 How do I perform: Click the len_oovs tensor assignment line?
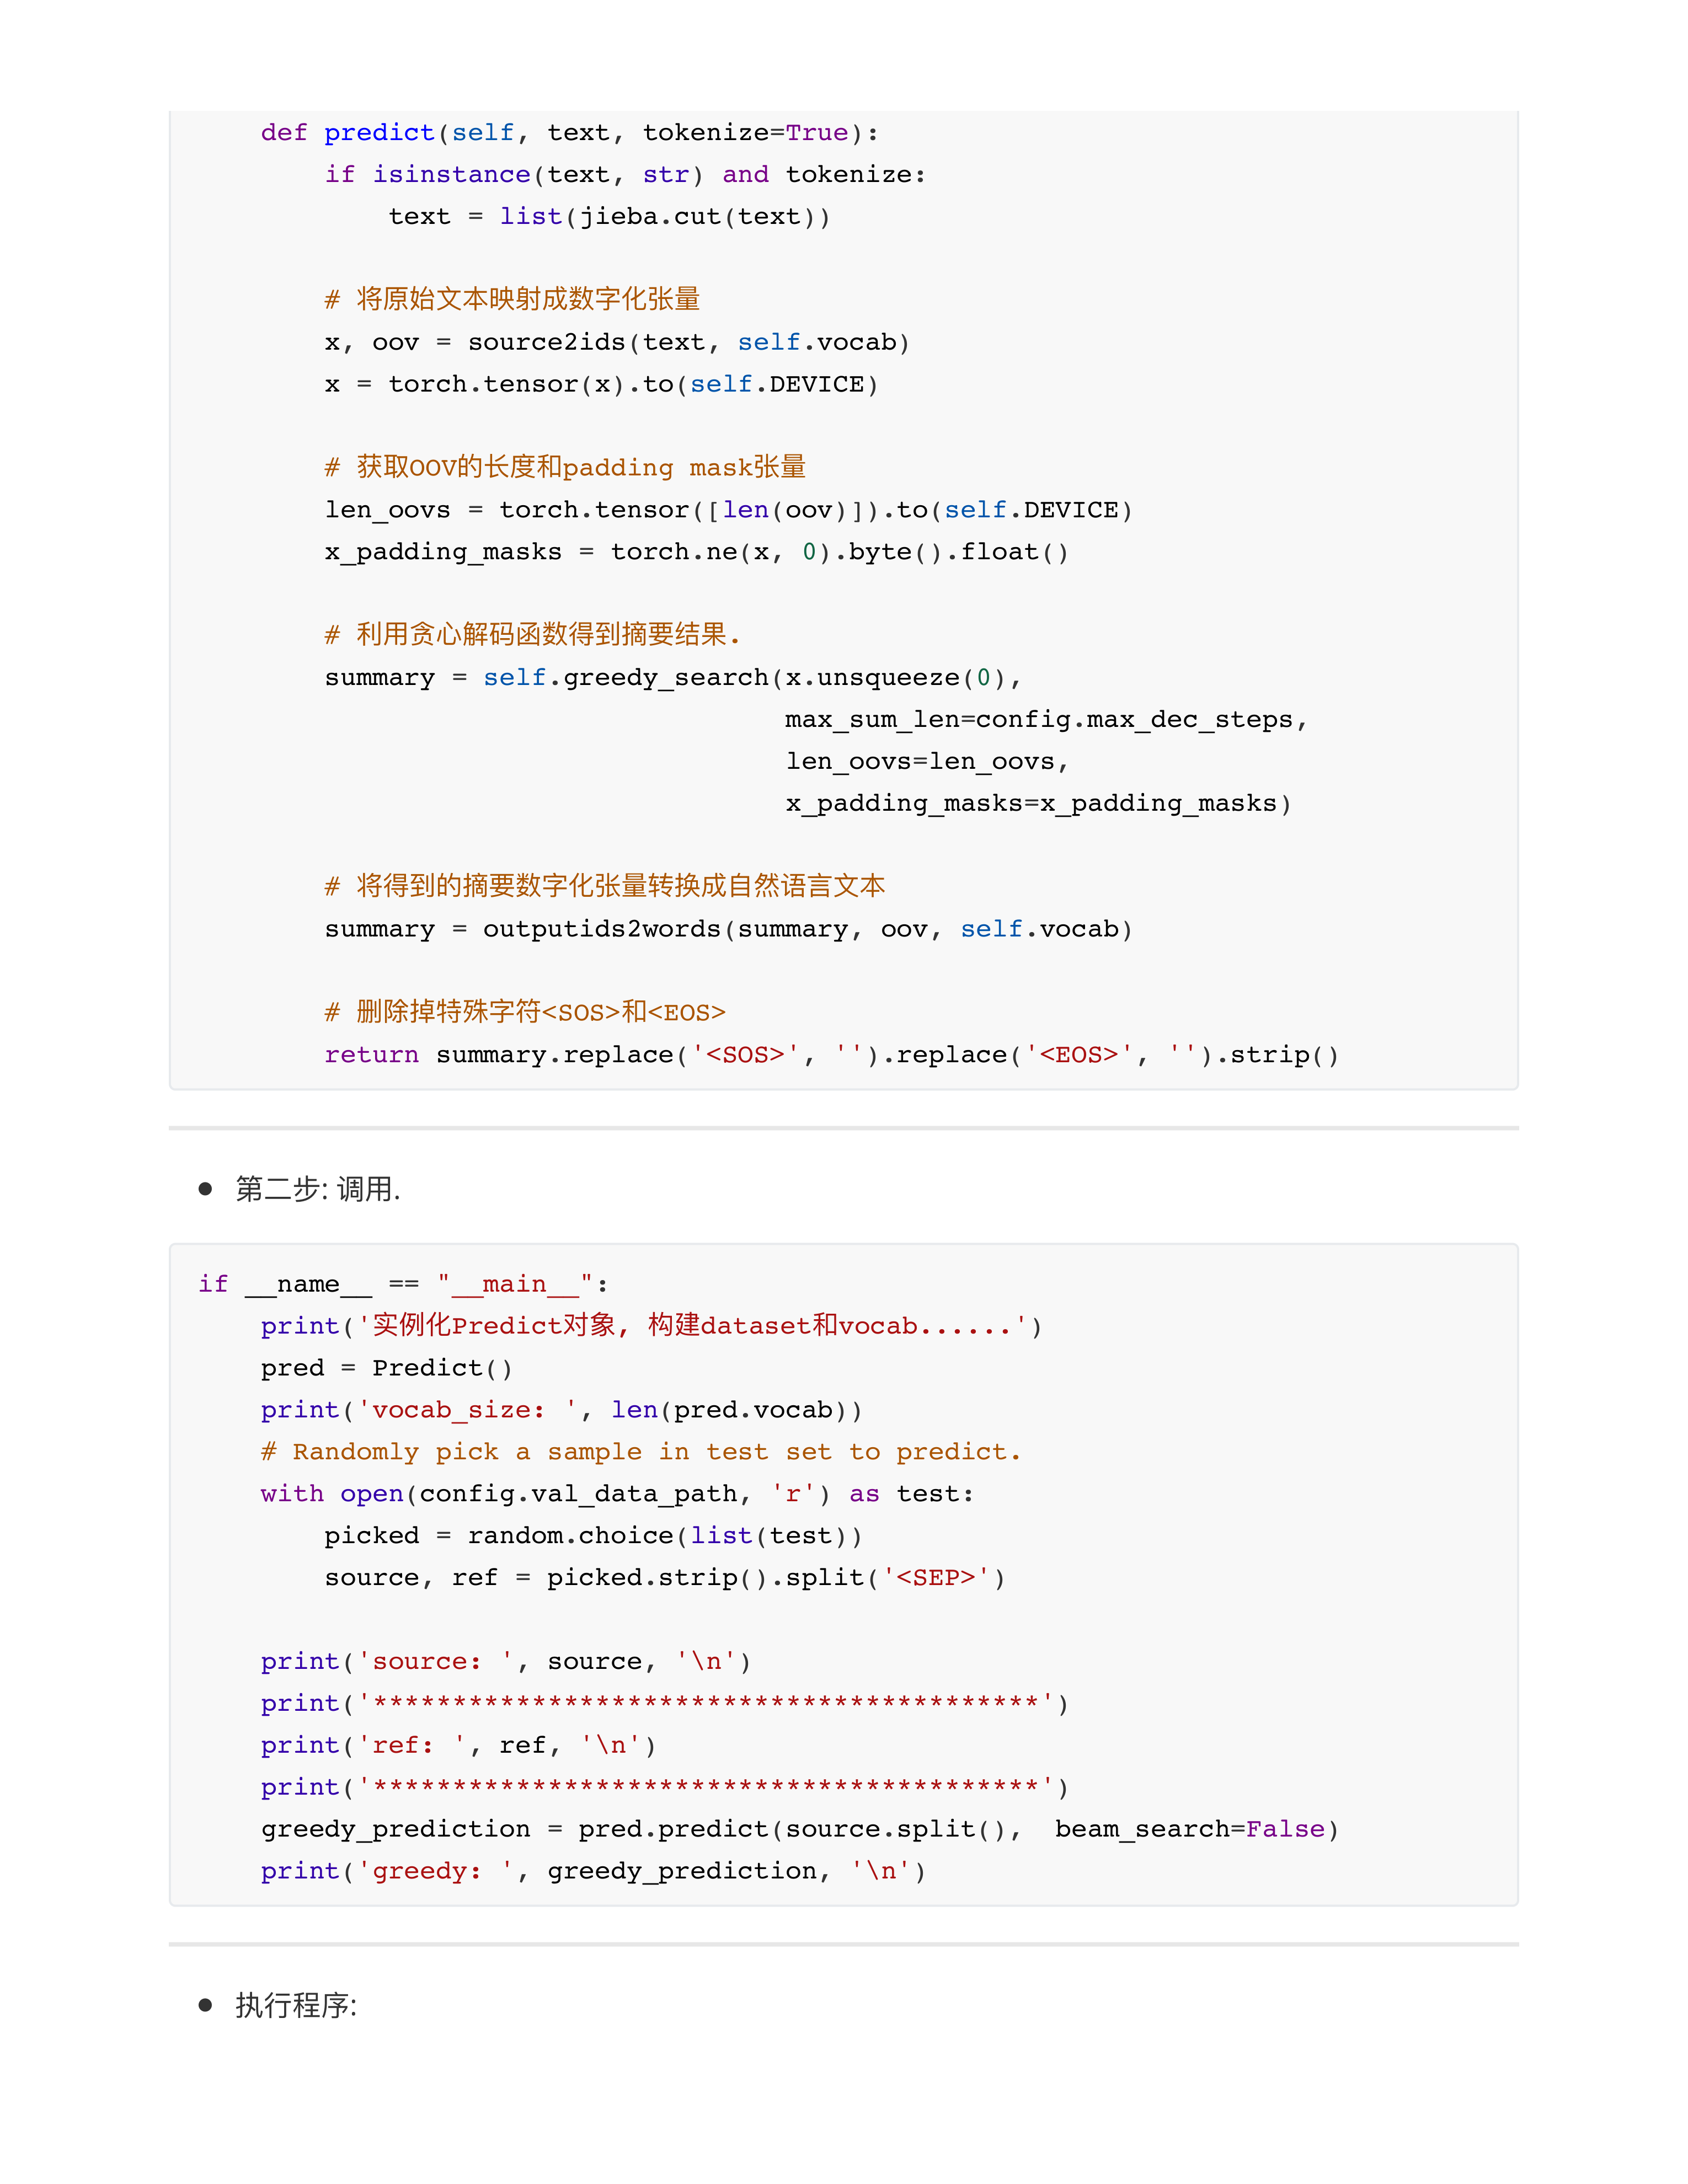click(x=728, y=511)
